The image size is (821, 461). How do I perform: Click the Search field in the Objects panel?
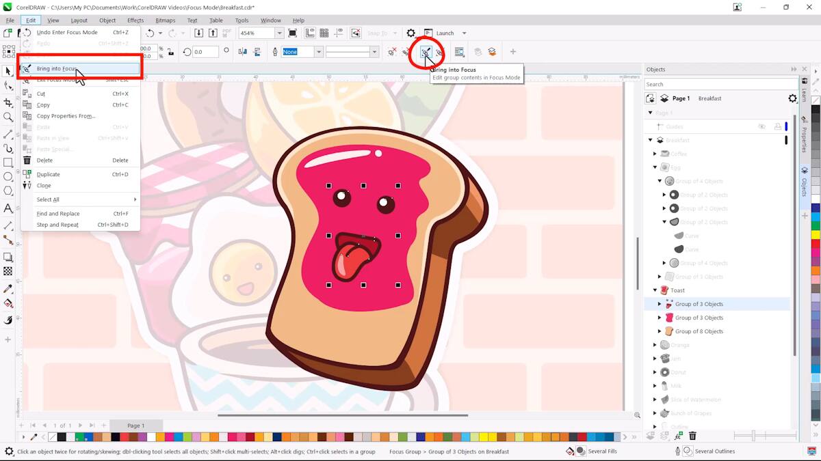[x=718, y=83]
